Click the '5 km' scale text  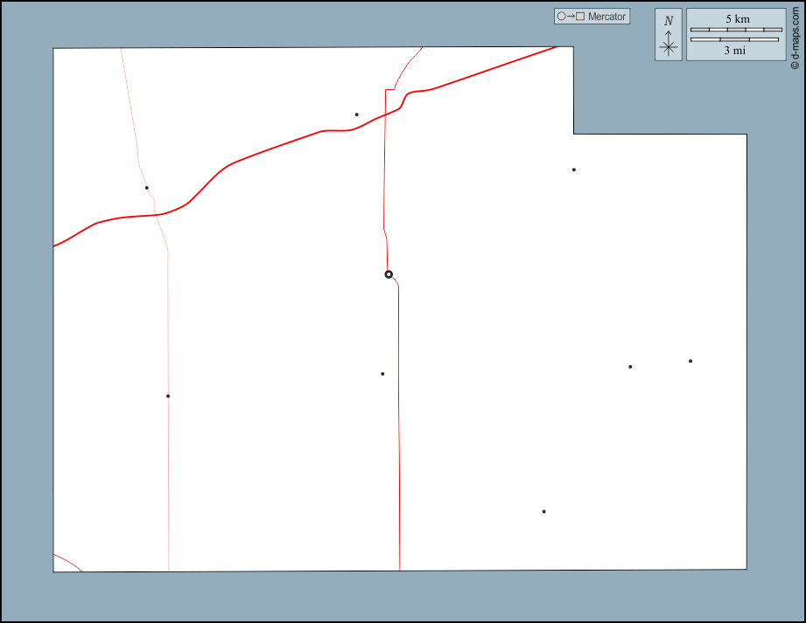pos(737,19)
